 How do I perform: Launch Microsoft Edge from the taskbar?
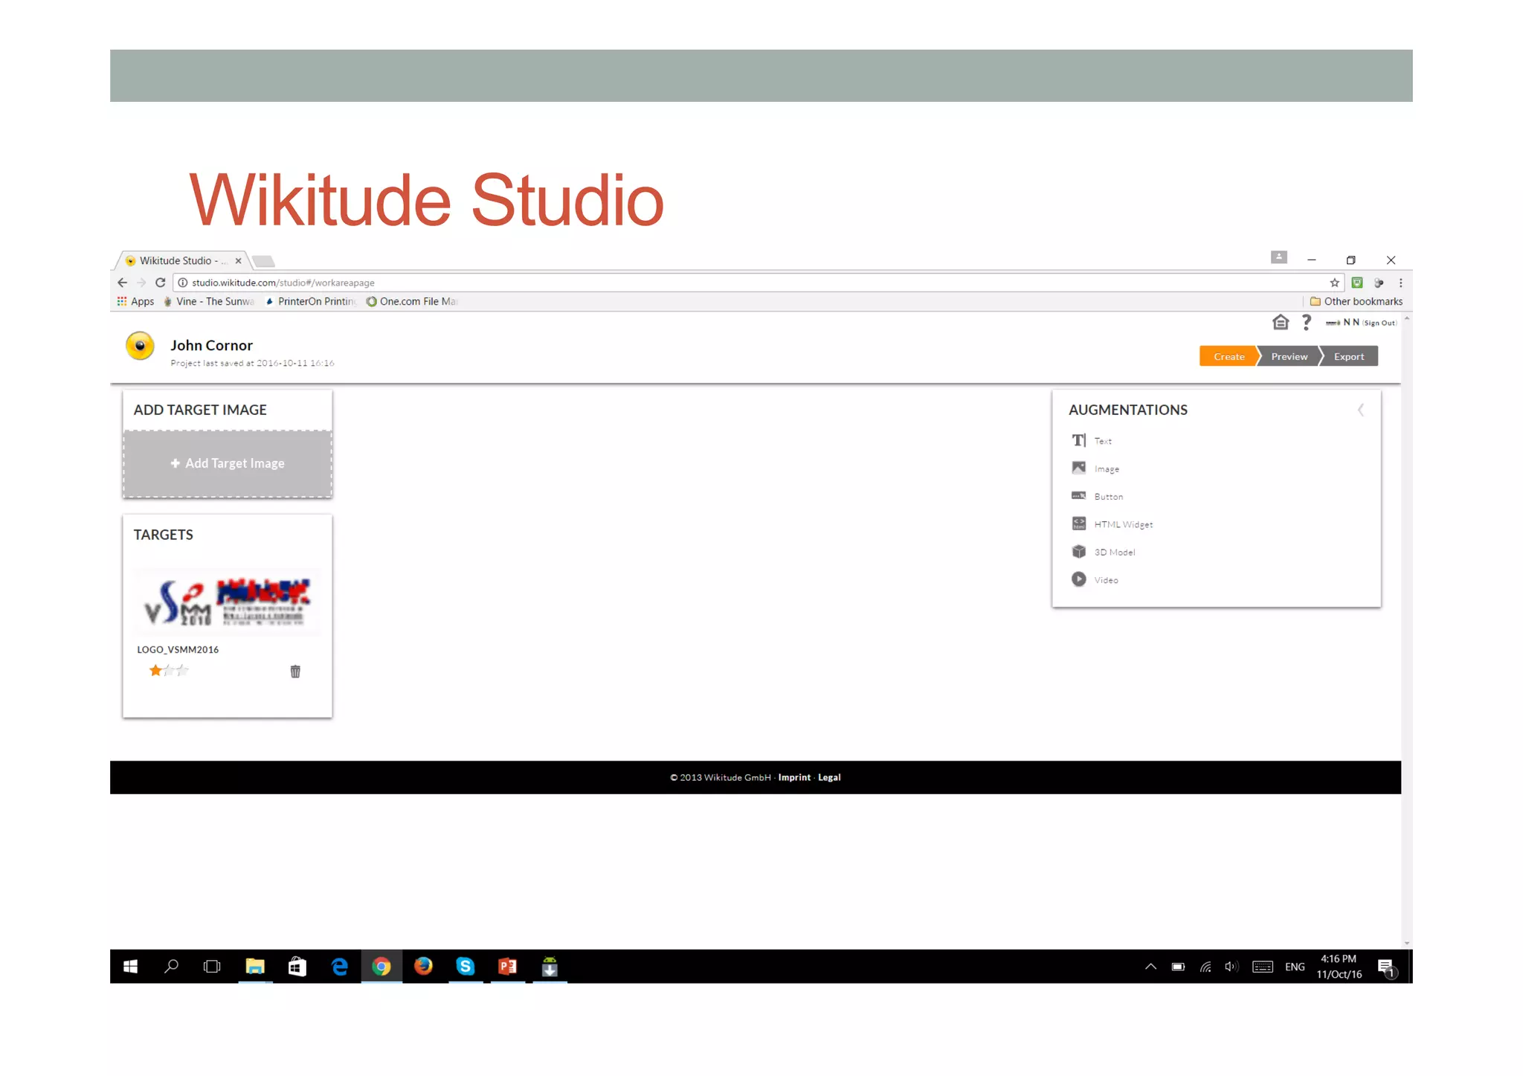pos(339,966)
